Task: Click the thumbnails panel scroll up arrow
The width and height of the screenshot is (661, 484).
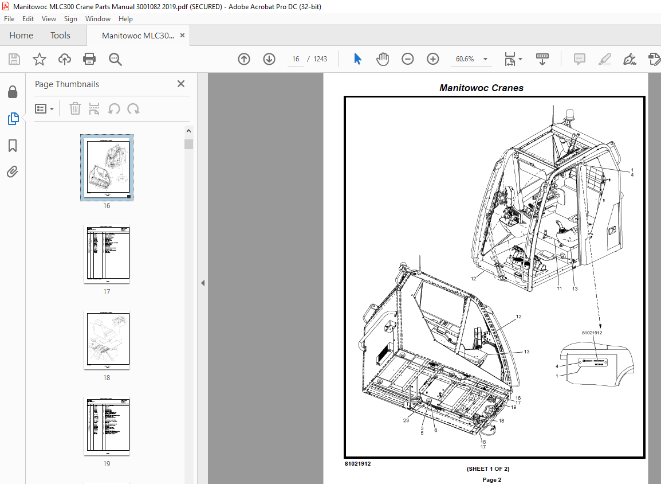Action: [x=188, y=131]
